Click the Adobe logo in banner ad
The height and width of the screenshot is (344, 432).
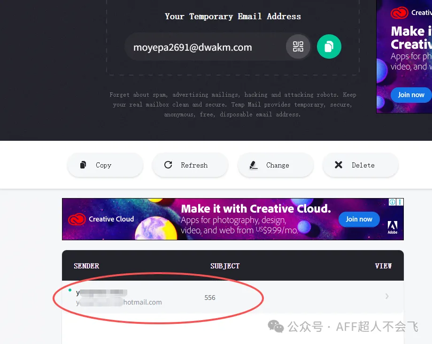[393, 228]
